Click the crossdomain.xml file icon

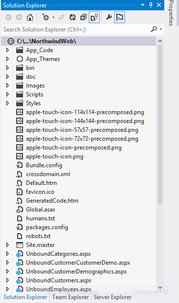coord(20,174)
